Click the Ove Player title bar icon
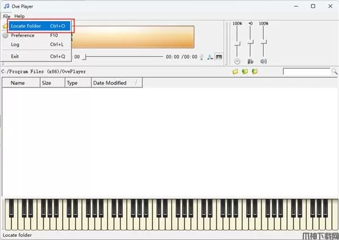This screenshot has height=240, width=339. point(6,6)
